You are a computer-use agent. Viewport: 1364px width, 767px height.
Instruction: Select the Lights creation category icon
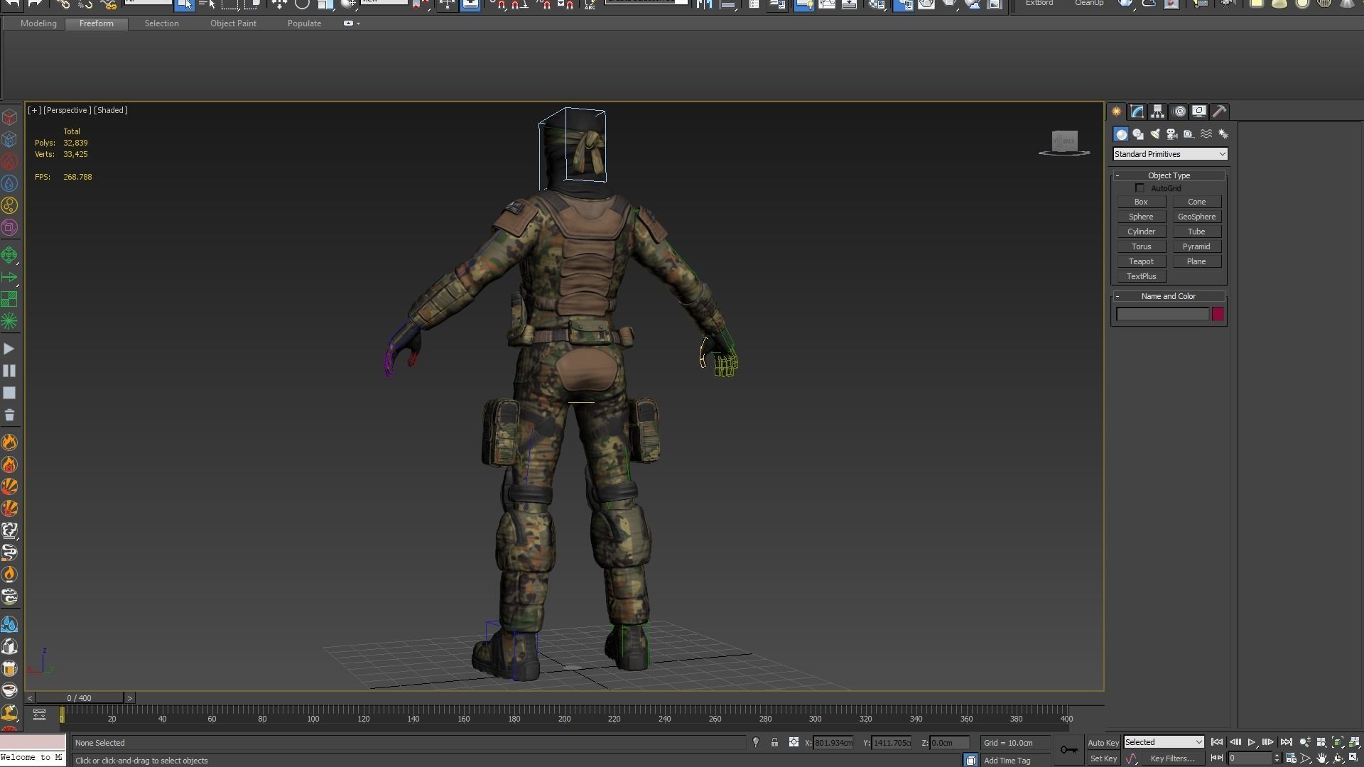click(x=1155, y=134)
